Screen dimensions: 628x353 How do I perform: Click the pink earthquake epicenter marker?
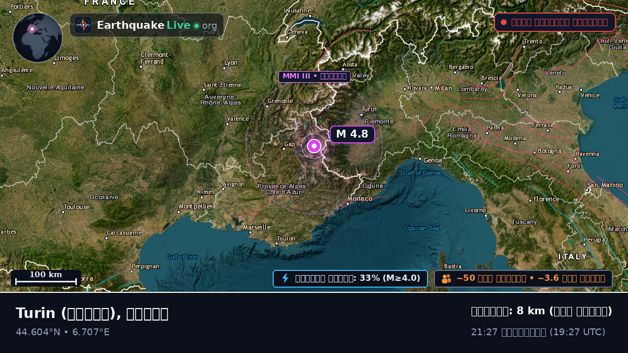click(314, 146)
